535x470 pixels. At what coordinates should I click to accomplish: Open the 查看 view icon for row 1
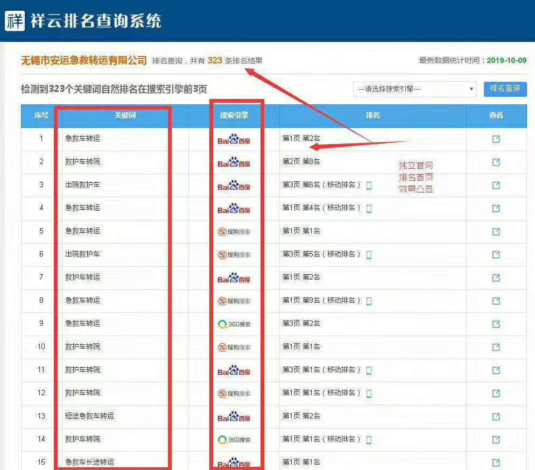pyautogui.click(x=496, y=139)
